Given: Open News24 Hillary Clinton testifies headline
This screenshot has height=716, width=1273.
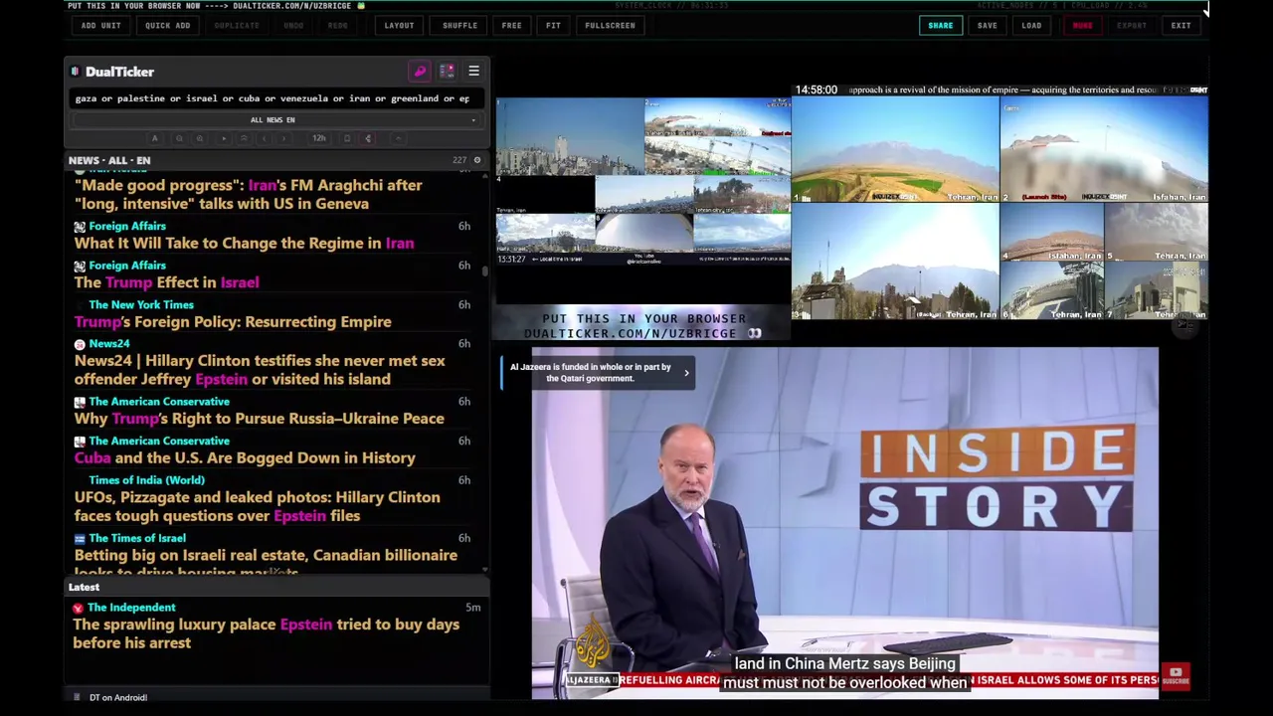Looking at the screenshot, I should click(260, 370).
